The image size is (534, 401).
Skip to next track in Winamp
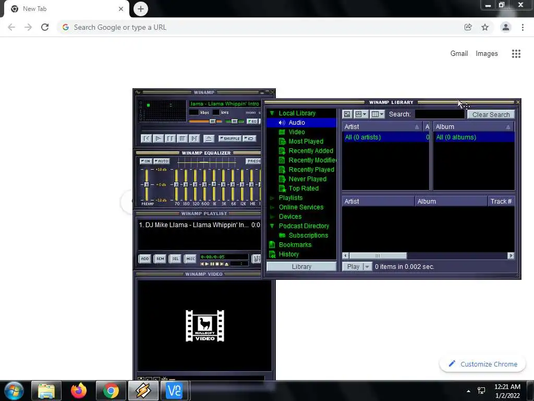click(x=194, y=138)
